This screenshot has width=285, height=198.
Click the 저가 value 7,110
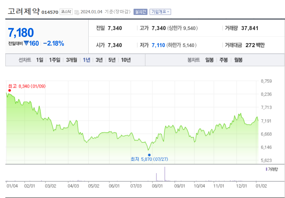click(158, 45)
